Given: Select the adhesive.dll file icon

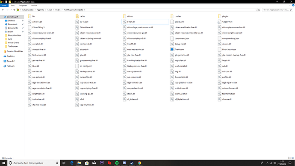Looking at the screenshot, I should coord(29,22).
